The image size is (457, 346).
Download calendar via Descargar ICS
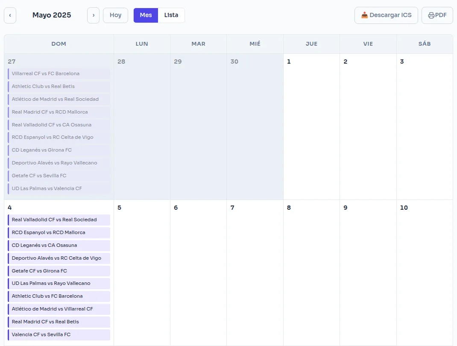pos(386,15)
